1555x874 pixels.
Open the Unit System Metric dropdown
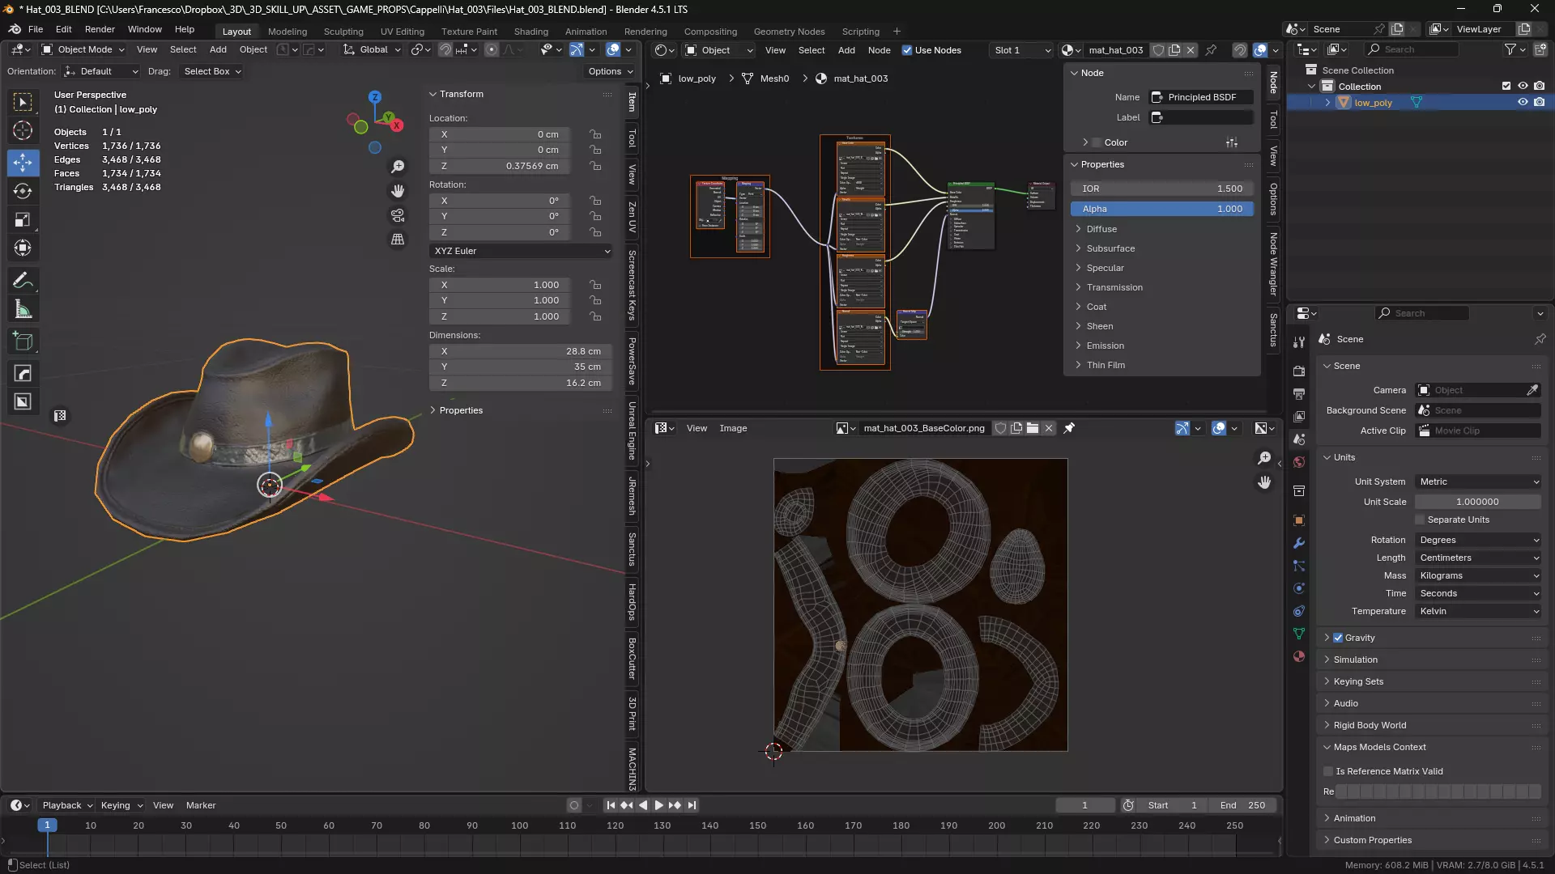(1478, 482)
